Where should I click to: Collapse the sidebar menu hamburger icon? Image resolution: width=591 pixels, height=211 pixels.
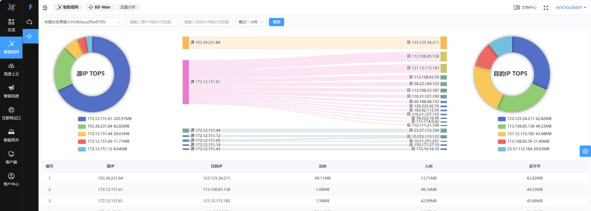[45, 8]
